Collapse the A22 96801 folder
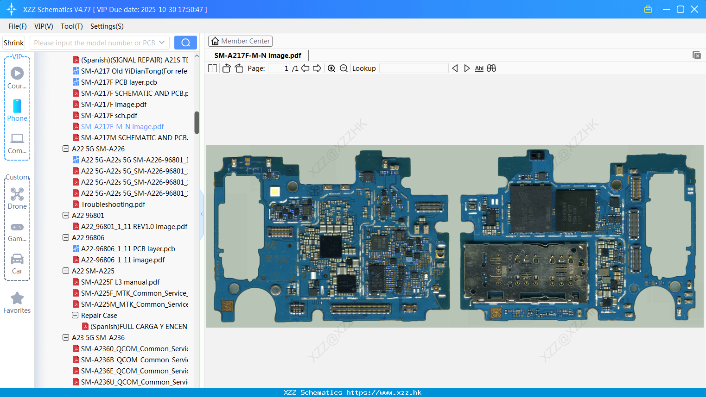This screenshot has height=397, width=706. [66, 215]
